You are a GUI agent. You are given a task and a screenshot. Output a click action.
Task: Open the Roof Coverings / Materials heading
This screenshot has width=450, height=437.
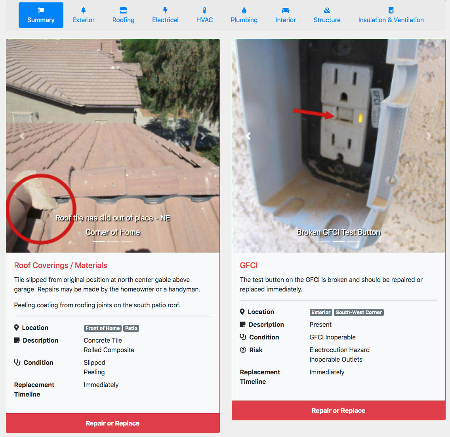61,265
